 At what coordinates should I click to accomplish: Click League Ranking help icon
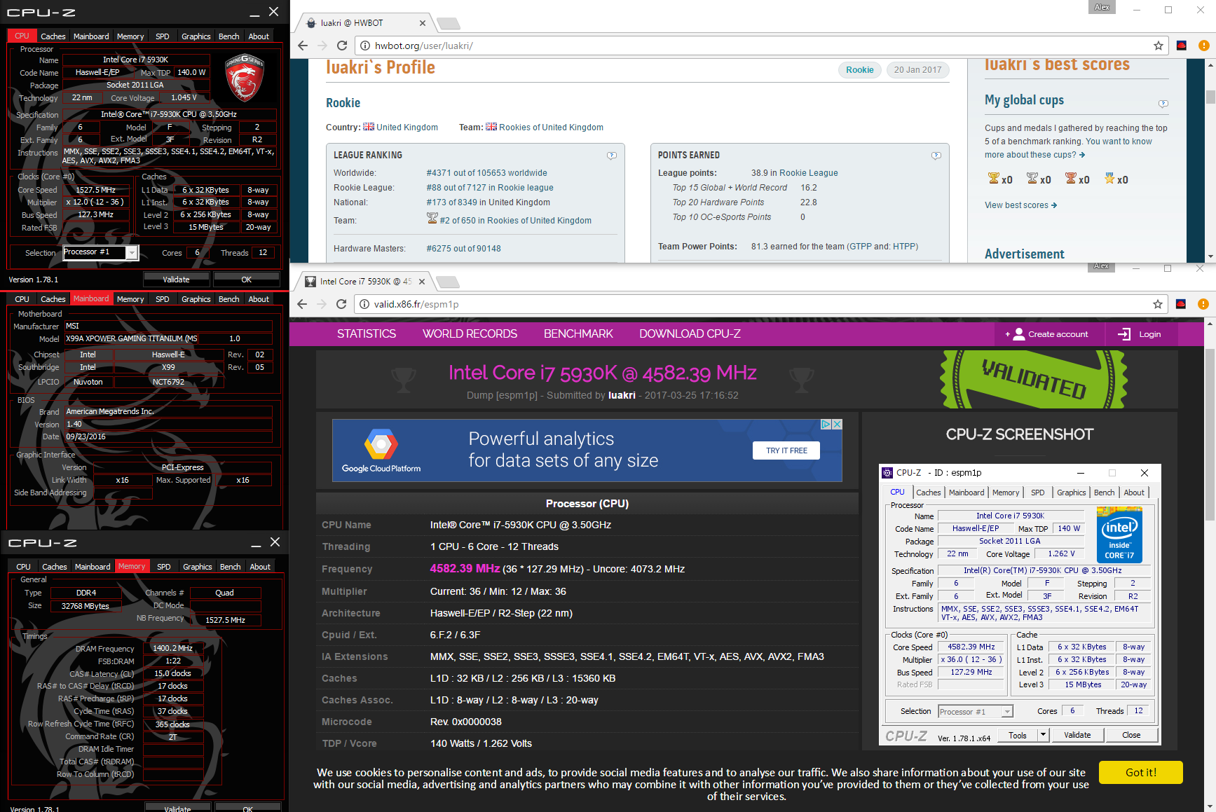pos(612,156)
